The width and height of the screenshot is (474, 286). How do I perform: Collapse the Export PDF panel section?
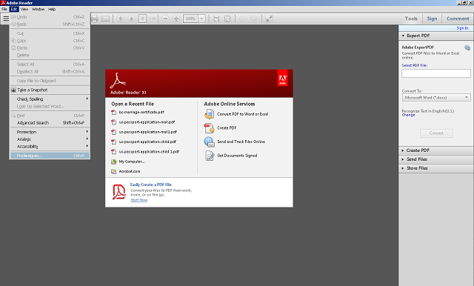tap(403, 36)
